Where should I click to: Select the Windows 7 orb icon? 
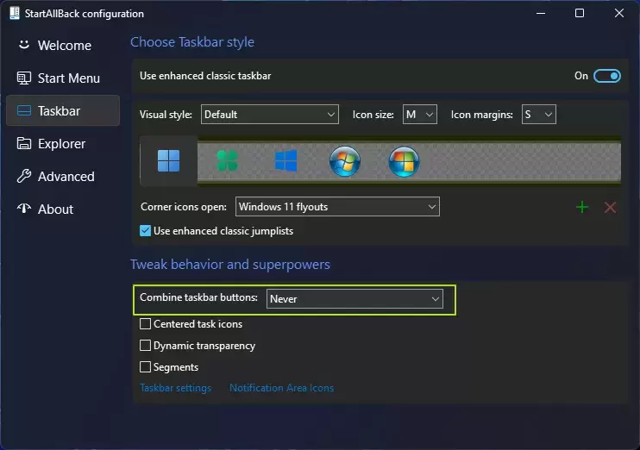click(345, 161)
